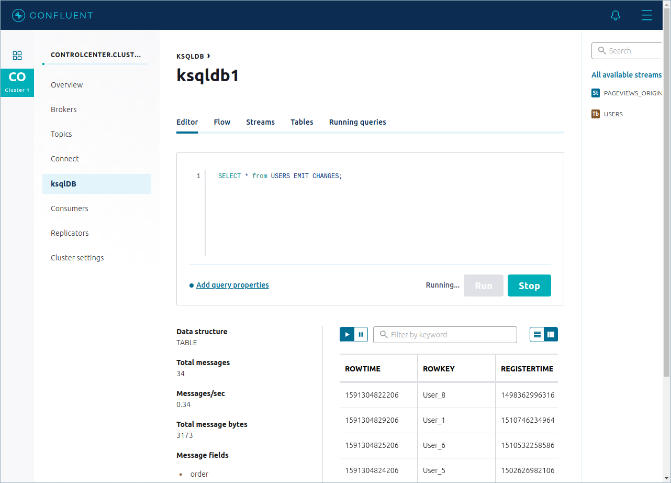Viewport: 671px width, 483px height.
Task: Click registertime value 1510532258586
Action: pyautogui.click(x=528, y=445)
